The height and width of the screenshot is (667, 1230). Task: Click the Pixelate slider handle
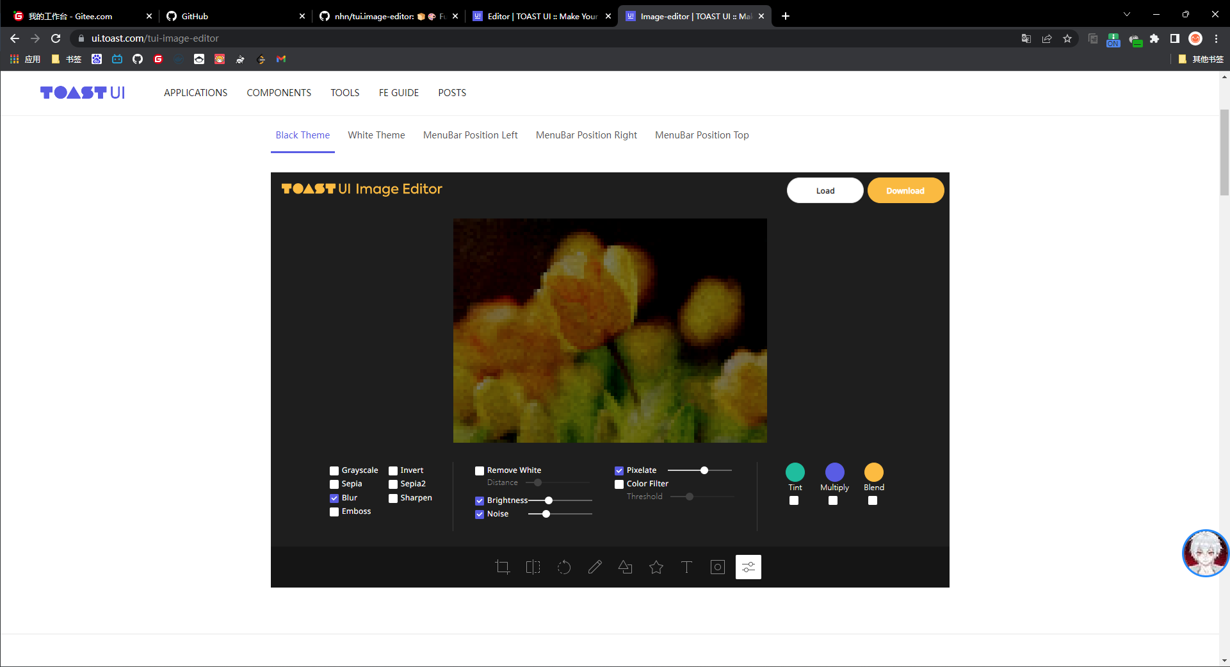click(x=704, y=470)
